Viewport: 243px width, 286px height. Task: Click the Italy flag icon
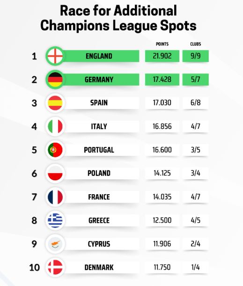[55, 126]
